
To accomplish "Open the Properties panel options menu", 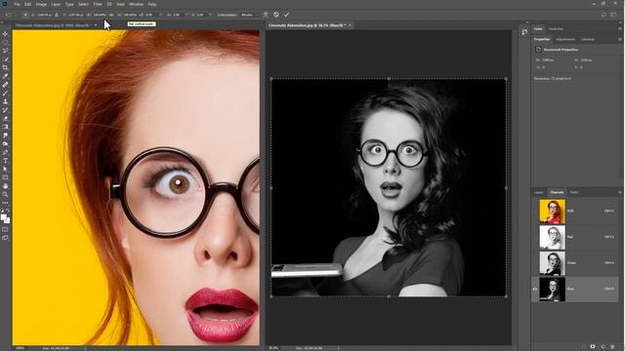I will (x=620, y=39).
